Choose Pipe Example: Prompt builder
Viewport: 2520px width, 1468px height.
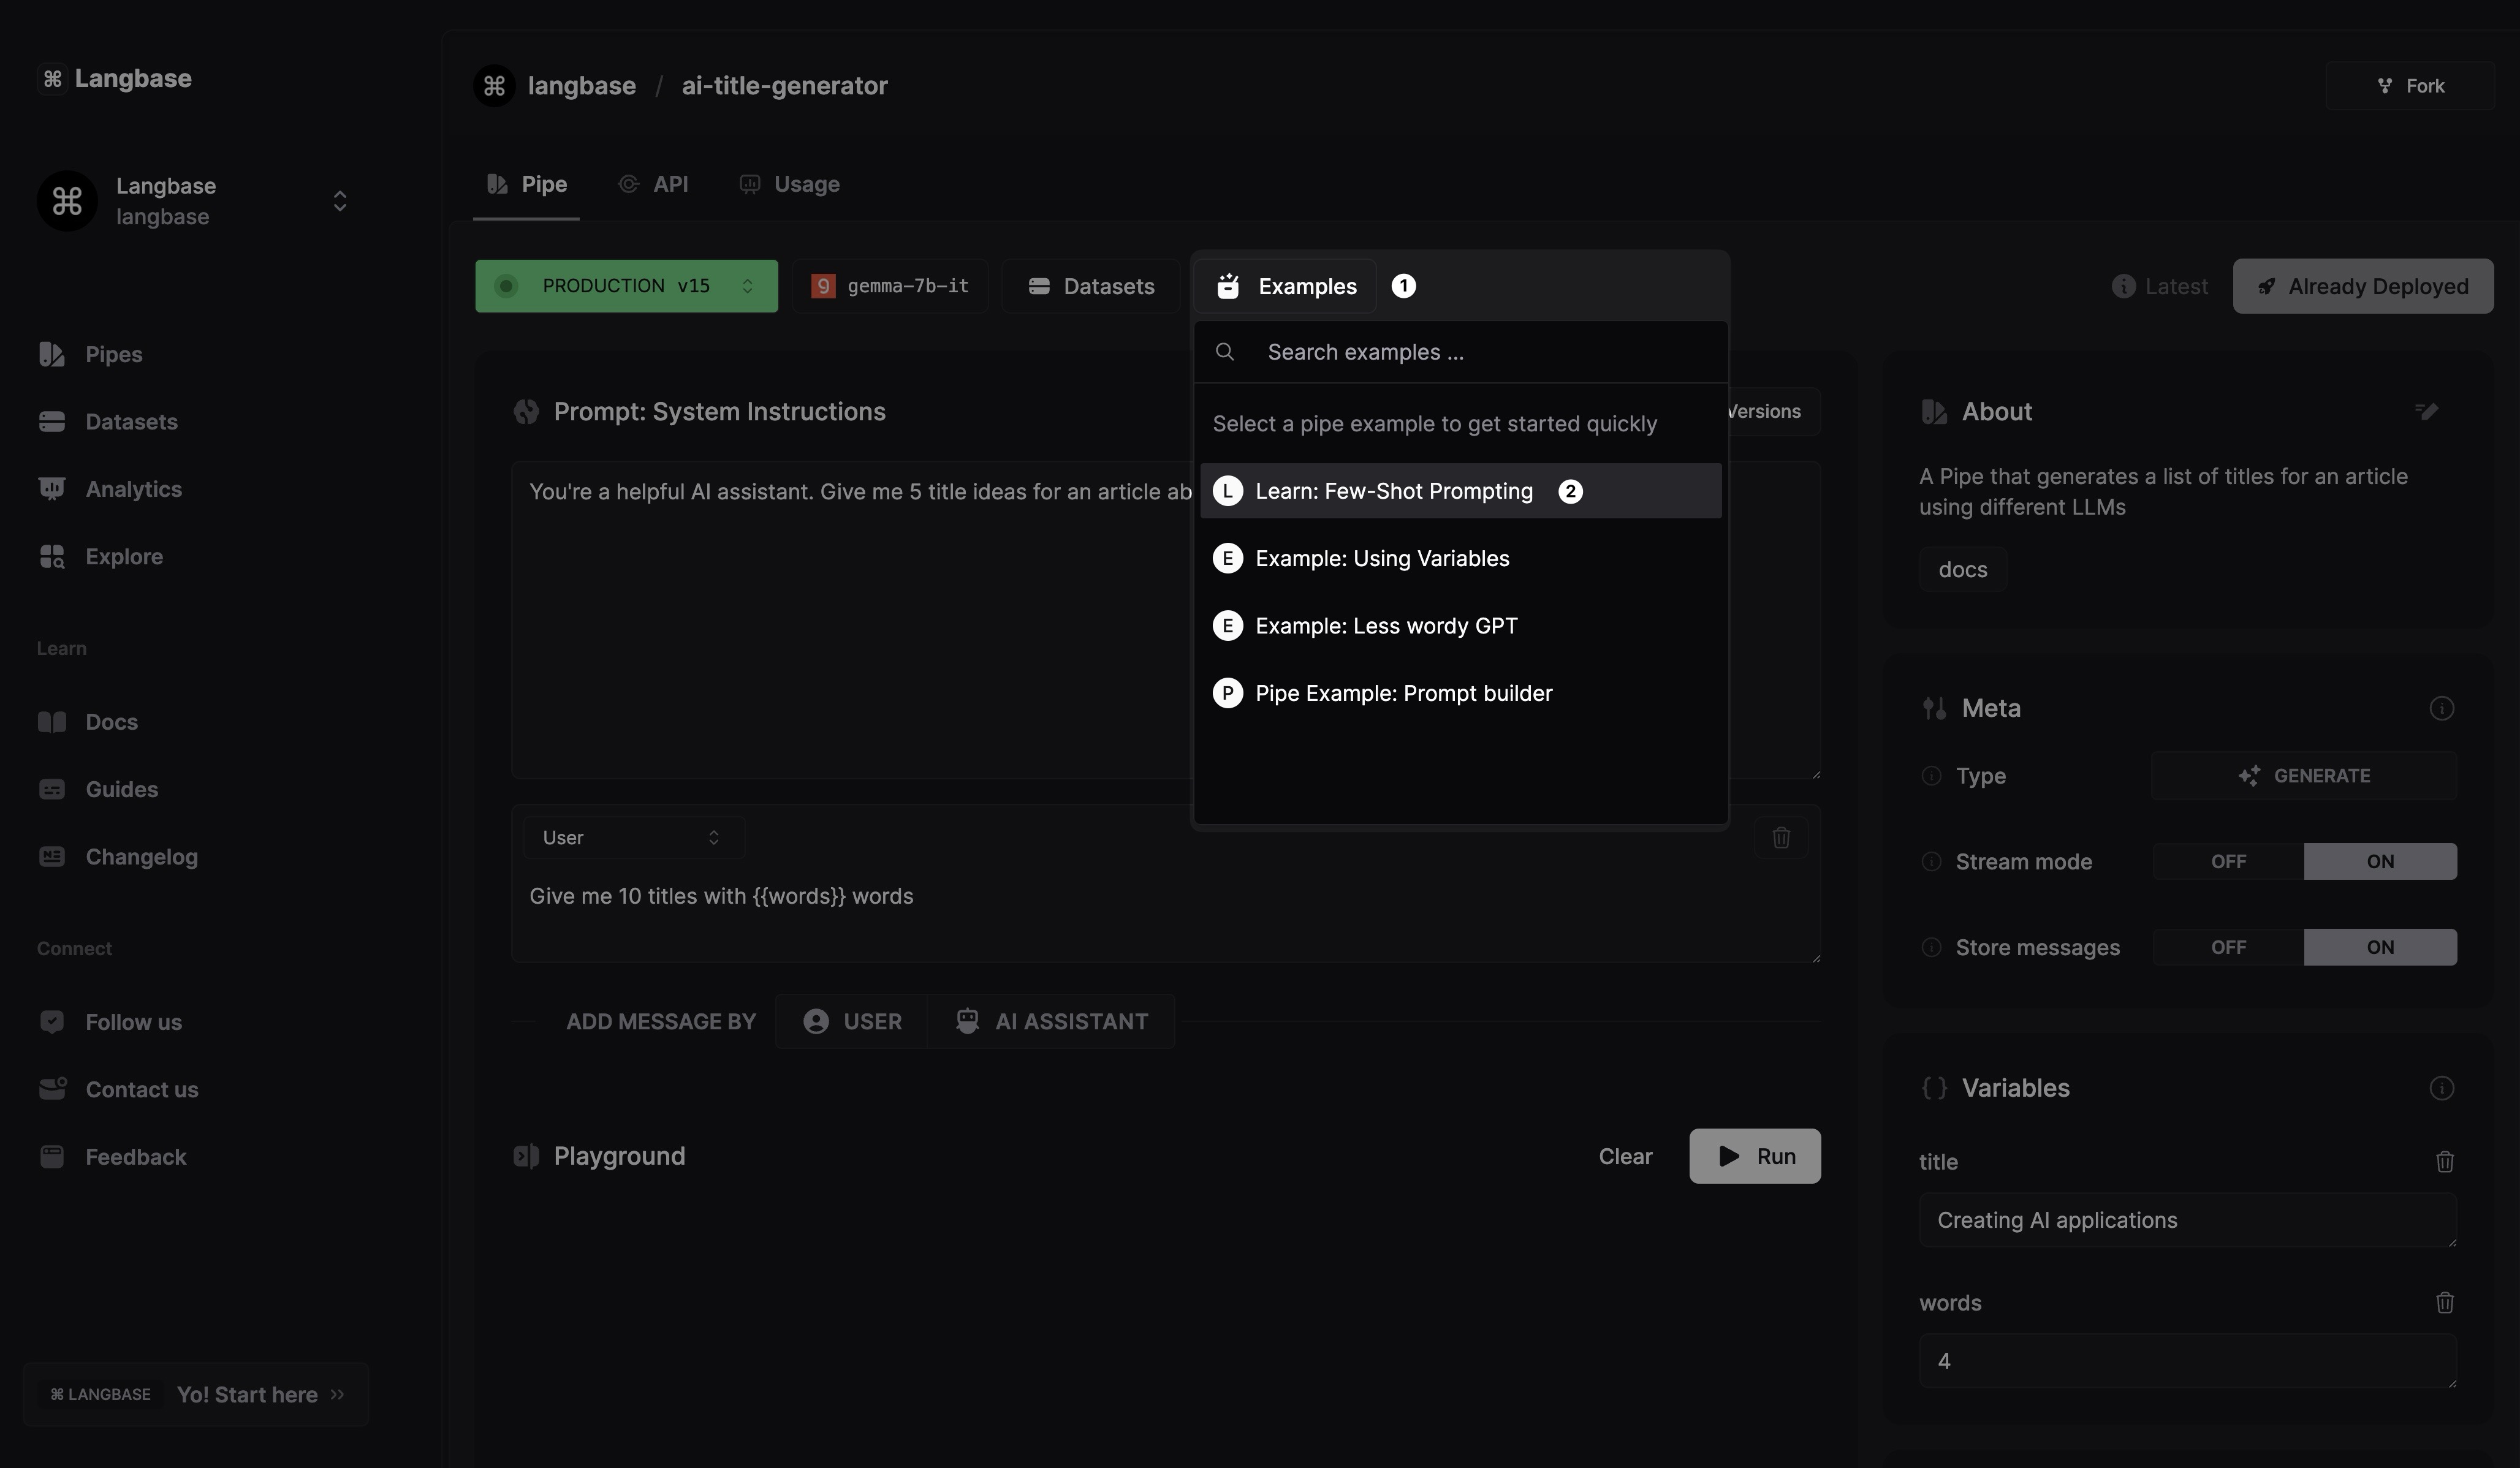[1403, 693]
